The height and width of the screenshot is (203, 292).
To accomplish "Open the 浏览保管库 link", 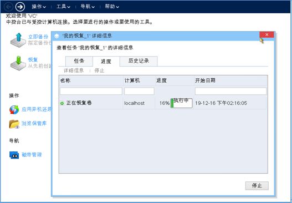I will (34, 124).
